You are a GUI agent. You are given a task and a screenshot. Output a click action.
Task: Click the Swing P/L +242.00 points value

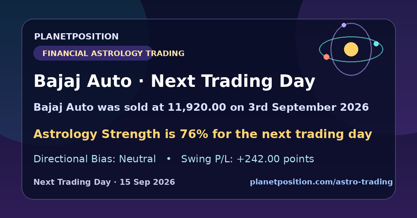(x=247, y=159)
